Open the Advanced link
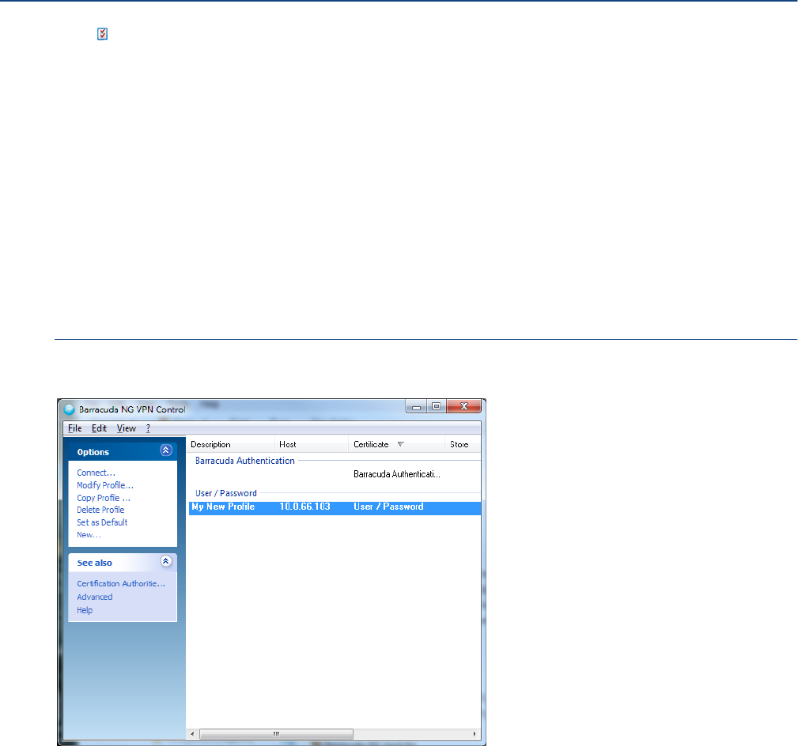798x746 pixels. pos(95,597)
